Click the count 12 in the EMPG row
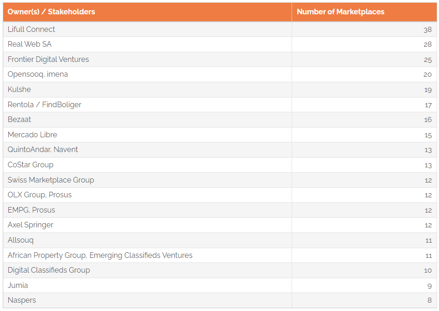 428,211
